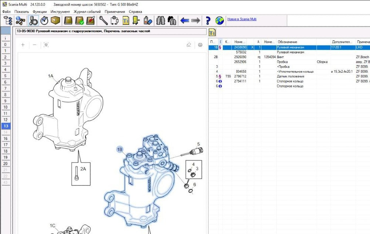Print the parts diagram
This screenshot has width=370, height=234.
click(x=200, y=45)
